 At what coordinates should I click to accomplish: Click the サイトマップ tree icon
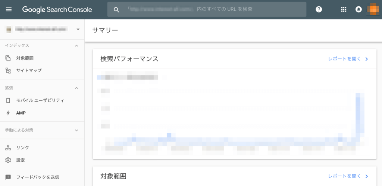click(8, 70)
